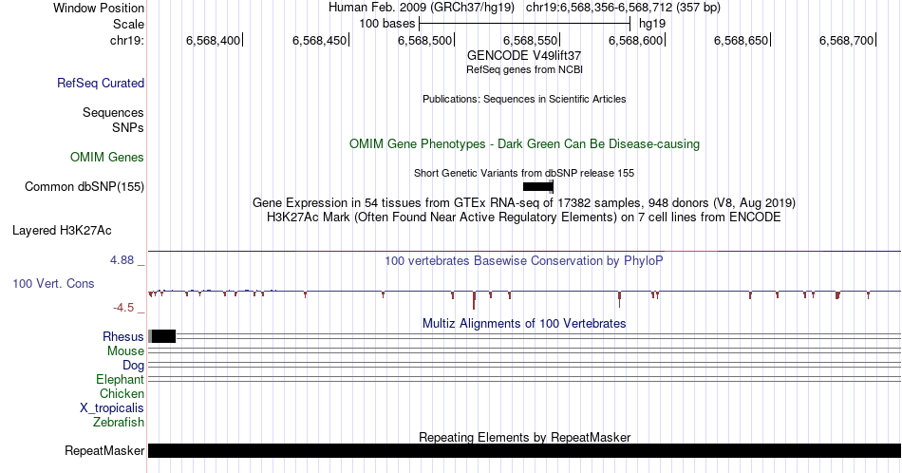Open the OMIM Genes track label

[x=107, y=157]
